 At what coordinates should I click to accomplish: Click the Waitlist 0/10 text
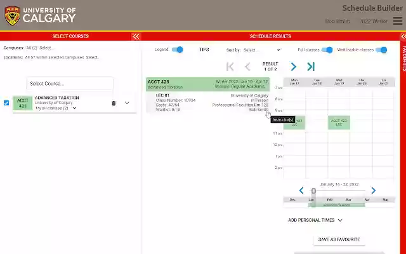click(167, 110)
